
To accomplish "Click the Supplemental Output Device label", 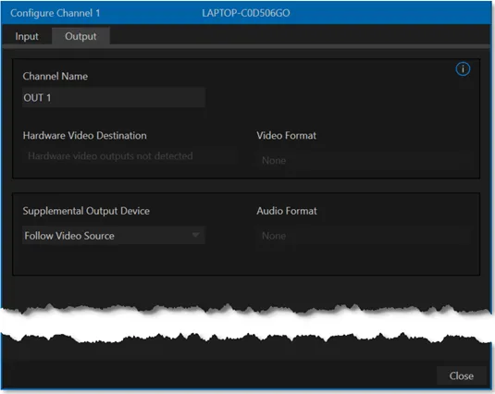I will click(86, 211).
